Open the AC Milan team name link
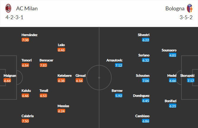Viewport: 198px width, 128px height. pyautogui.click(x=27, y=8)
